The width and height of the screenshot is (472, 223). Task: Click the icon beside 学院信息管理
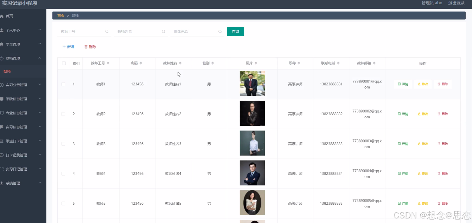2,99
